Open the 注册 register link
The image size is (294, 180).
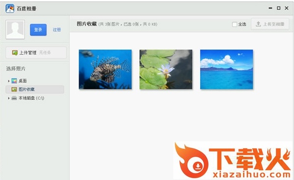pos(56,29)
